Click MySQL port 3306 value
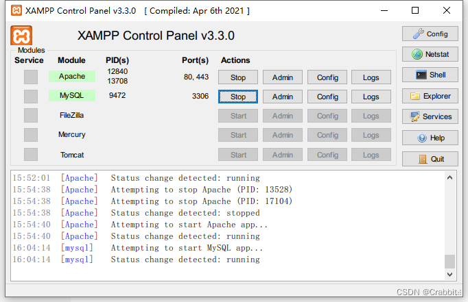468x302 pixels. coord(200,96)
